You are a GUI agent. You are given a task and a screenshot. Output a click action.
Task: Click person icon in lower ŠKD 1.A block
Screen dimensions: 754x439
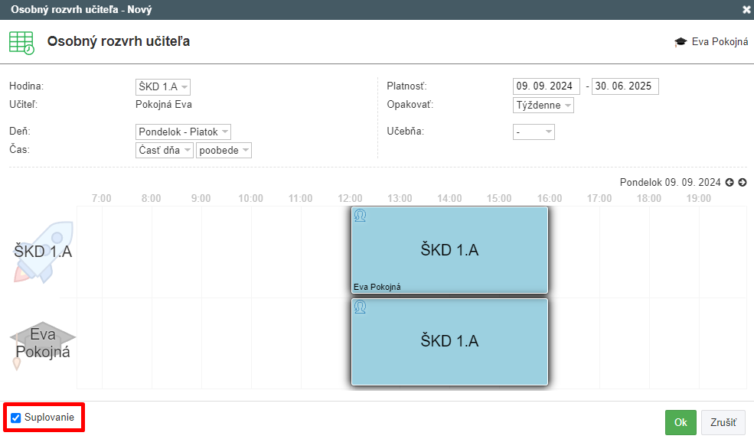point(361,307)
